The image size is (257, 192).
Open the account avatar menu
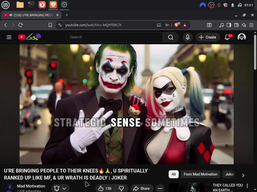241,37
